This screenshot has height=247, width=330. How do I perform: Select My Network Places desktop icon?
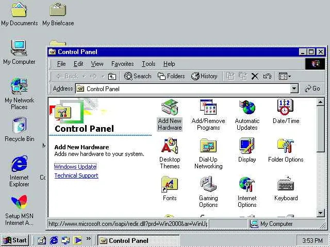pos(19,94)
